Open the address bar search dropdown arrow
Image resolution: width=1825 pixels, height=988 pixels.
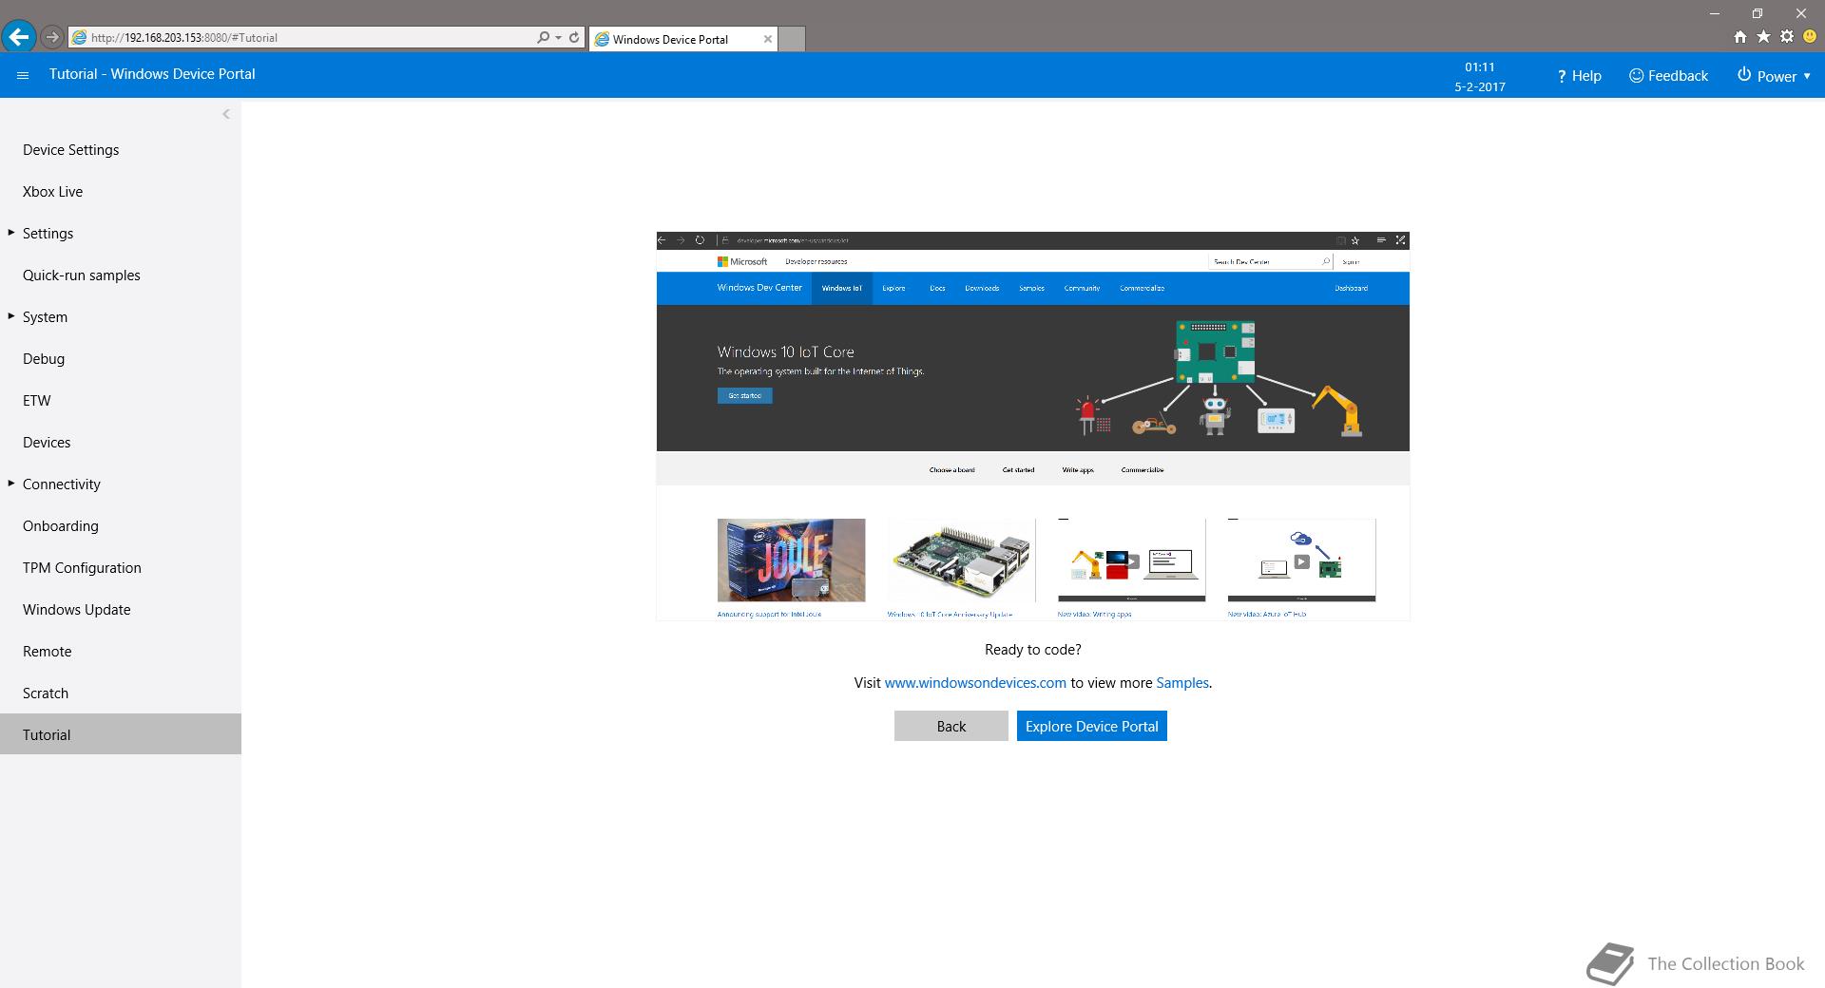click(558, 37)
